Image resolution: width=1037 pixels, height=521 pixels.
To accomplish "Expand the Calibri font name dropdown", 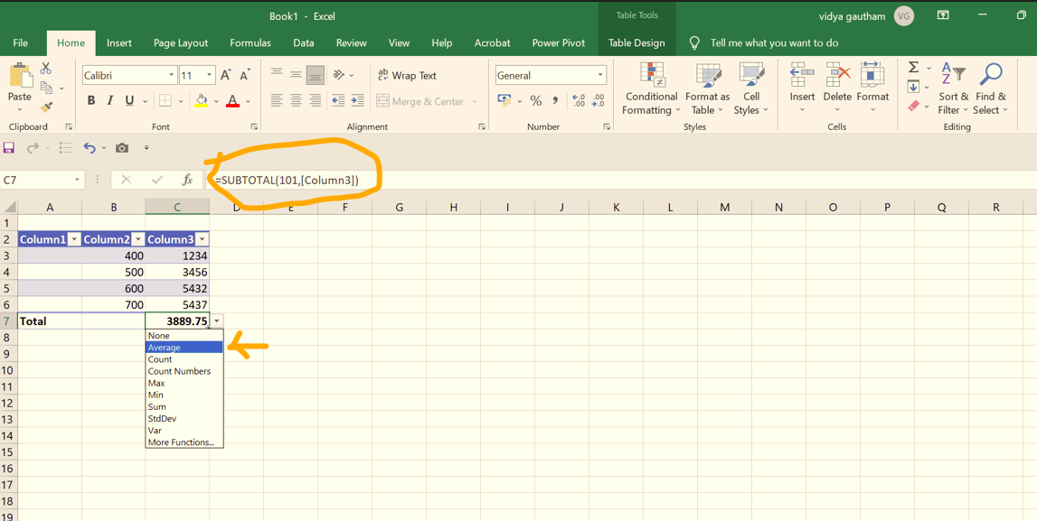I will (x=171, y=76).
